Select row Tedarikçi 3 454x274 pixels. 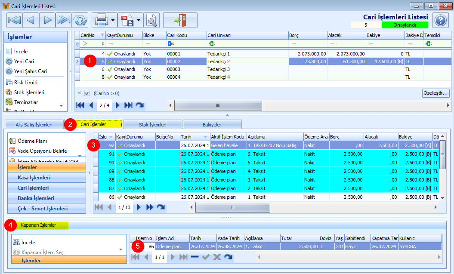click(x=263, y=69)
